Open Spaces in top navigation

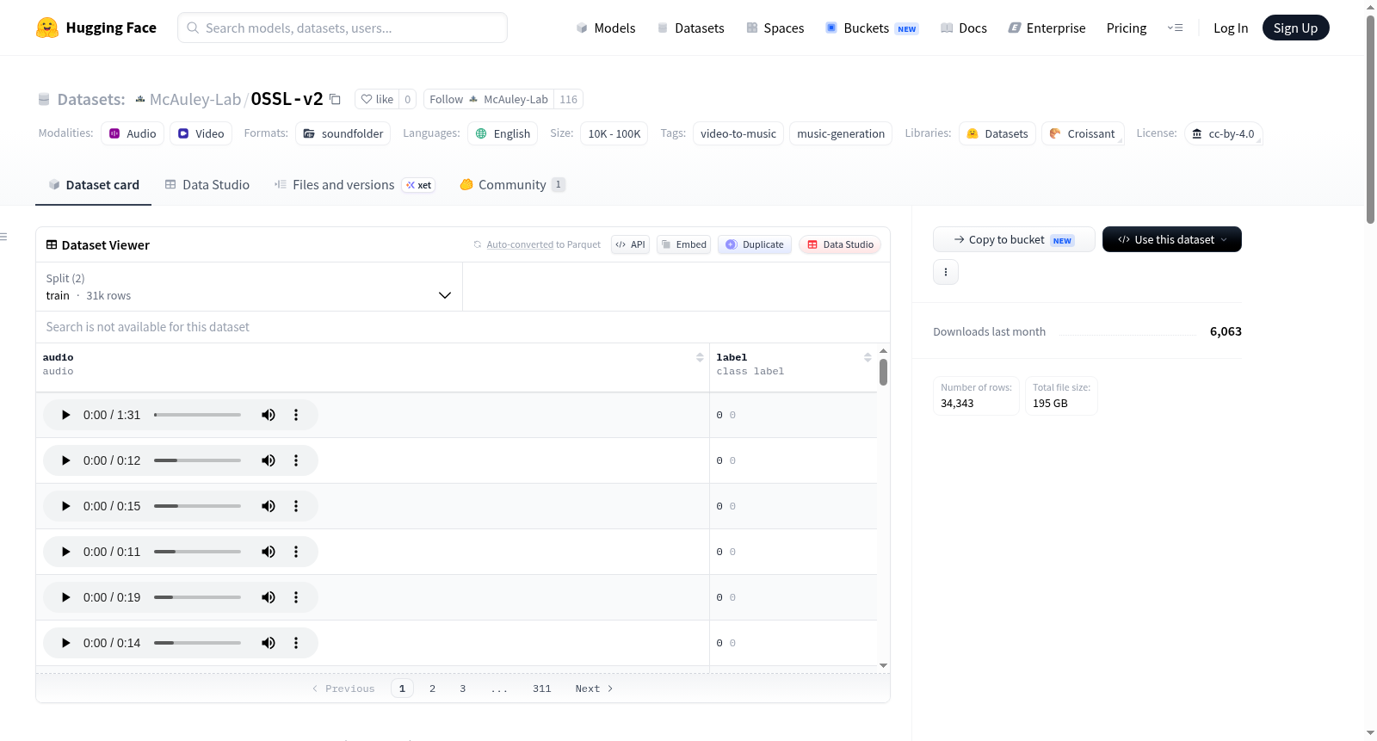[x=775, y=28]
